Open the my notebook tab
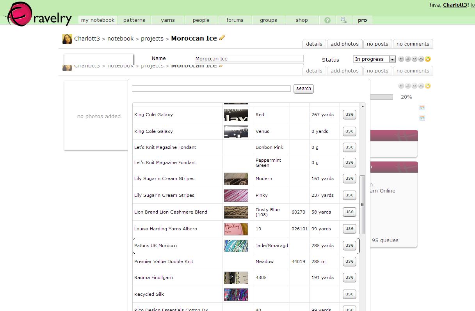The width and height of the screenshot is (475, 311). [x=98, y=20]
